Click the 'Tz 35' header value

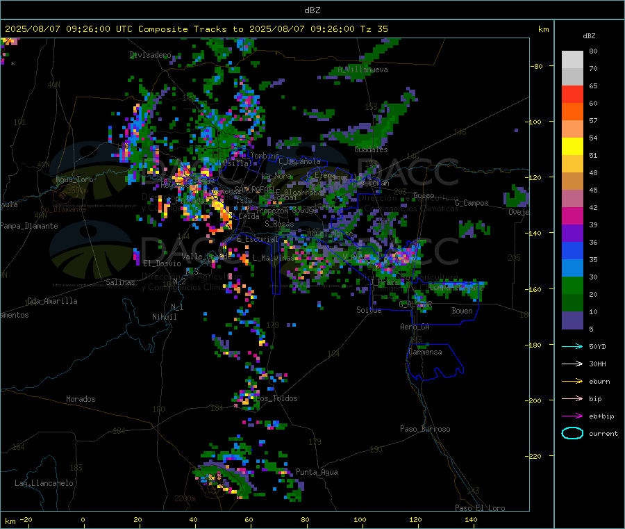(374, 29)
